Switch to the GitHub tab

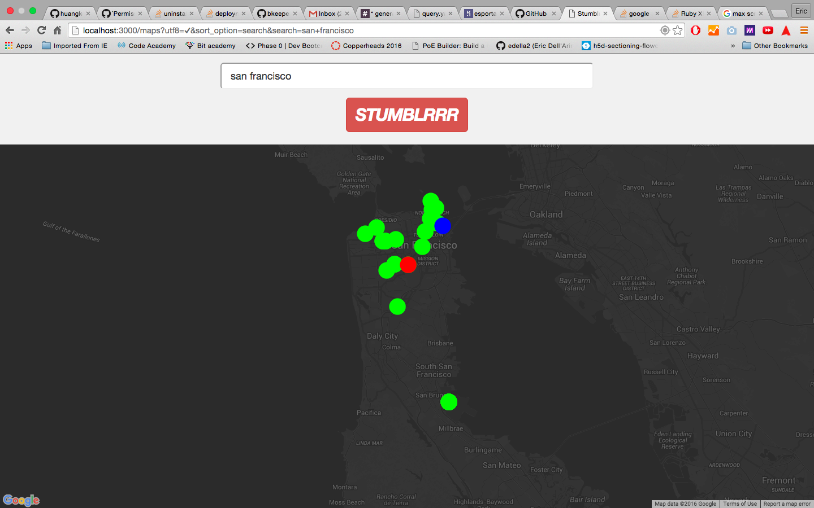pyautogui.click(x=536, y=14)
